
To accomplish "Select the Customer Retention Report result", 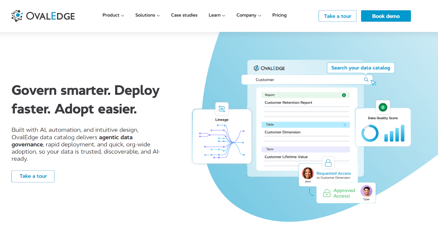I will (x=288, y=103).
